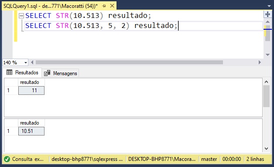
Task: Click the results pane scroll down arrow
Action: (x=266, y=149)
